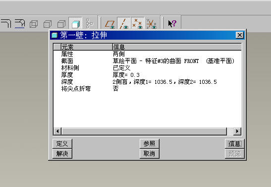Click the horizontal scrollbar right arrow
The image size is (271, 187).
click(x=237, y=131)
